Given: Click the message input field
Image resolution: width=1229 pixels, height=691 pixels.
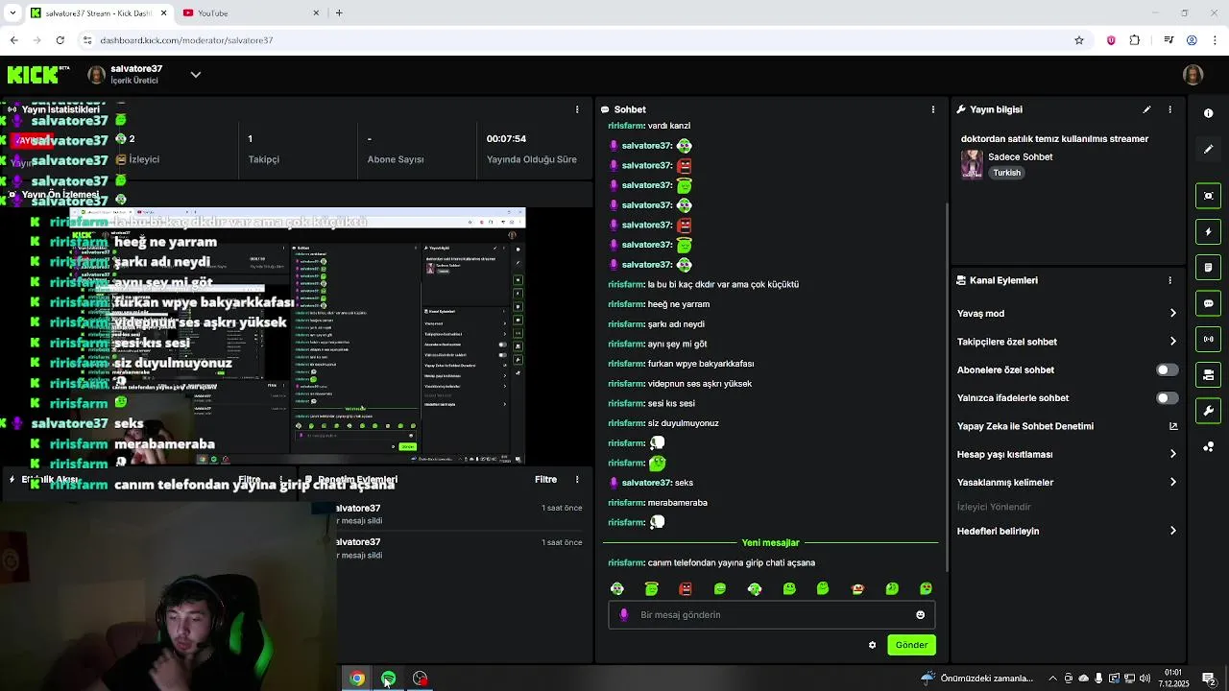Looking at the screenshot, I should coord(771,615).
